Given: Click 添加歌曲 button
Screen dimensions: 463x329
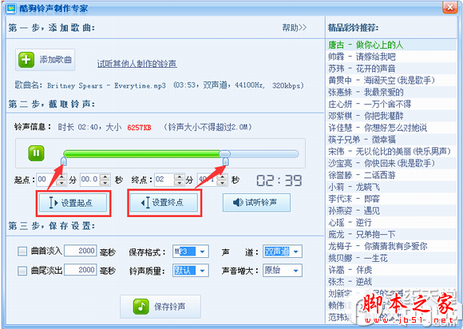Looking at the screenshot, I should [x=46, y=60].
